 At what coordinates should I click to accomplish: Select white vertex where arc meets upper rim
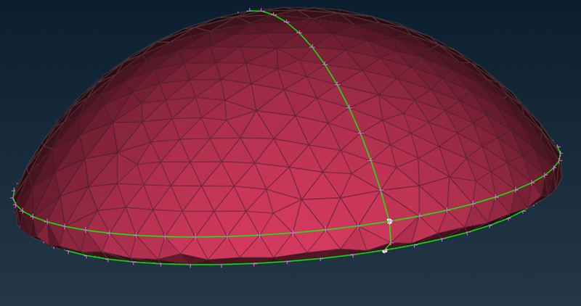(x=389, y=221)
